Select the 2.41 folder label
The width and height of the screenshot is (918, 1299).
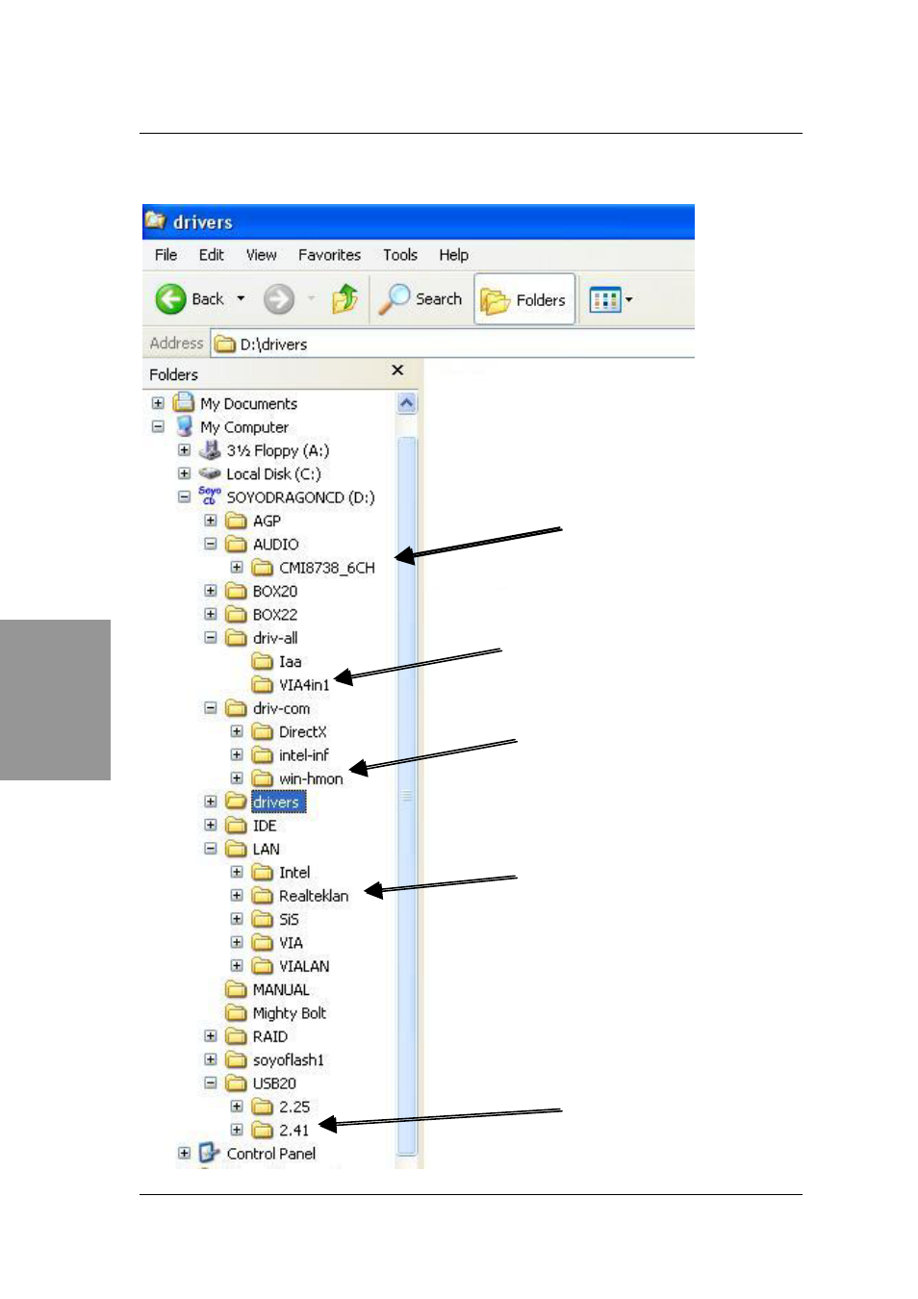click(293, 1130)
